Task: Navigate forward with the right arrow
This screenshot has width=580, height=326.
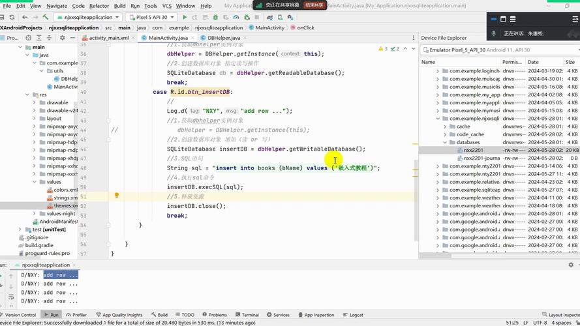Action: point(35,18)
